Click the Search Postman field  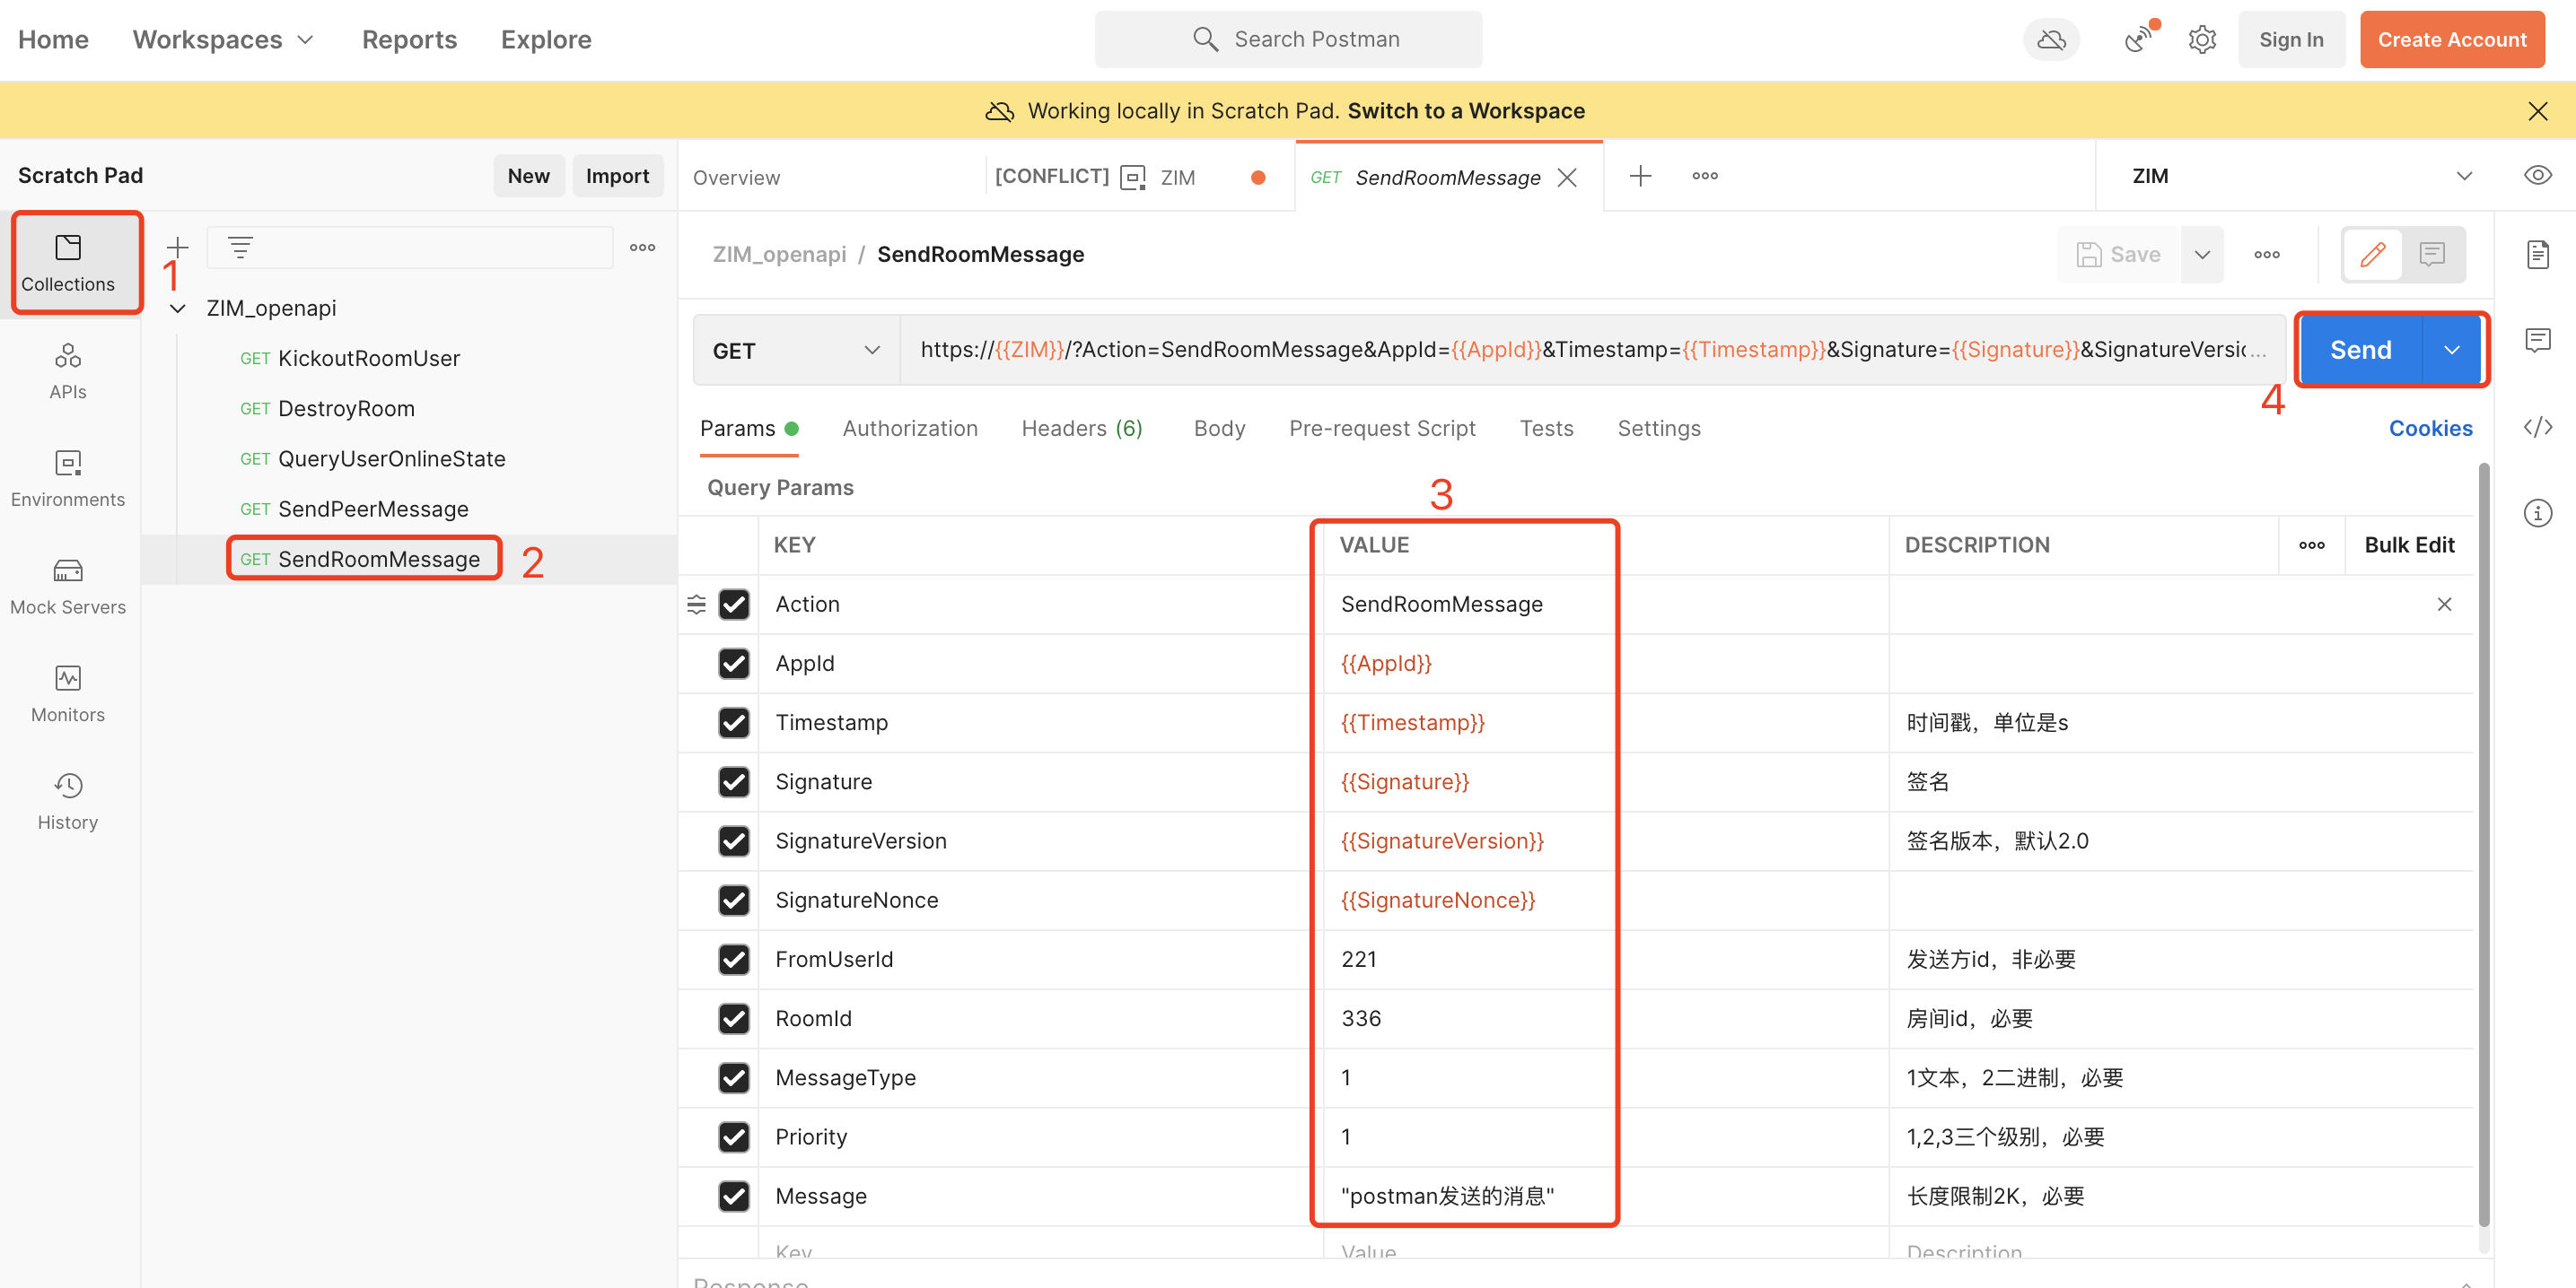[x=1288, y=40]
